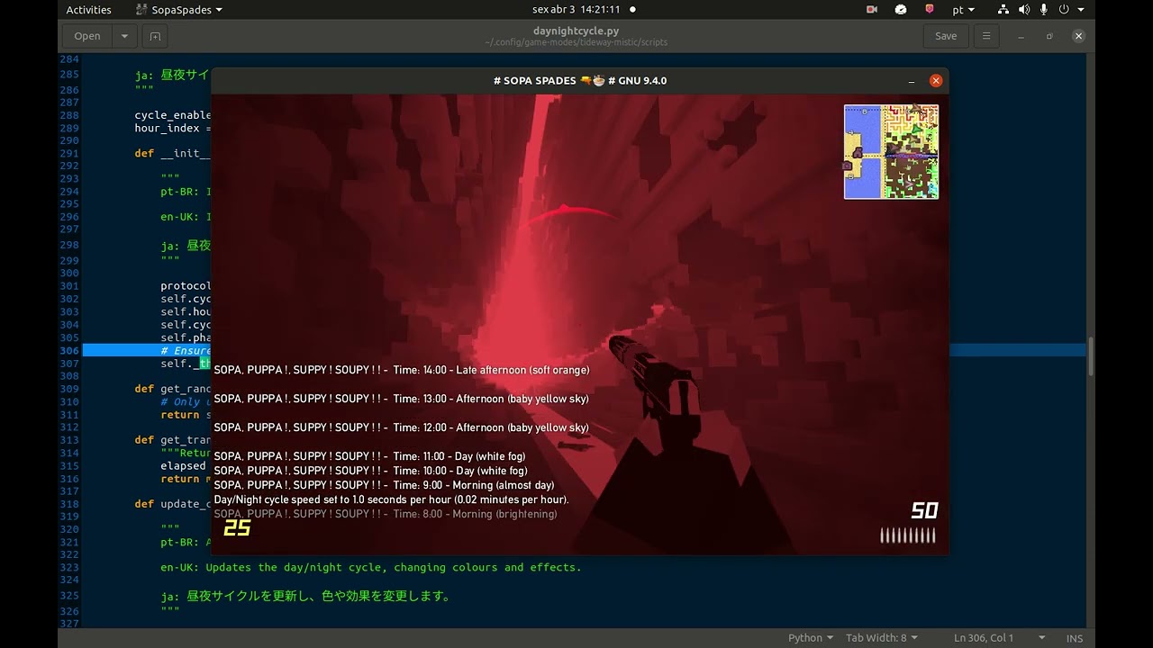Open the speedometer system monitor tray icon
This screenshot has height=648, width=1153.
(x=900, y=10)
